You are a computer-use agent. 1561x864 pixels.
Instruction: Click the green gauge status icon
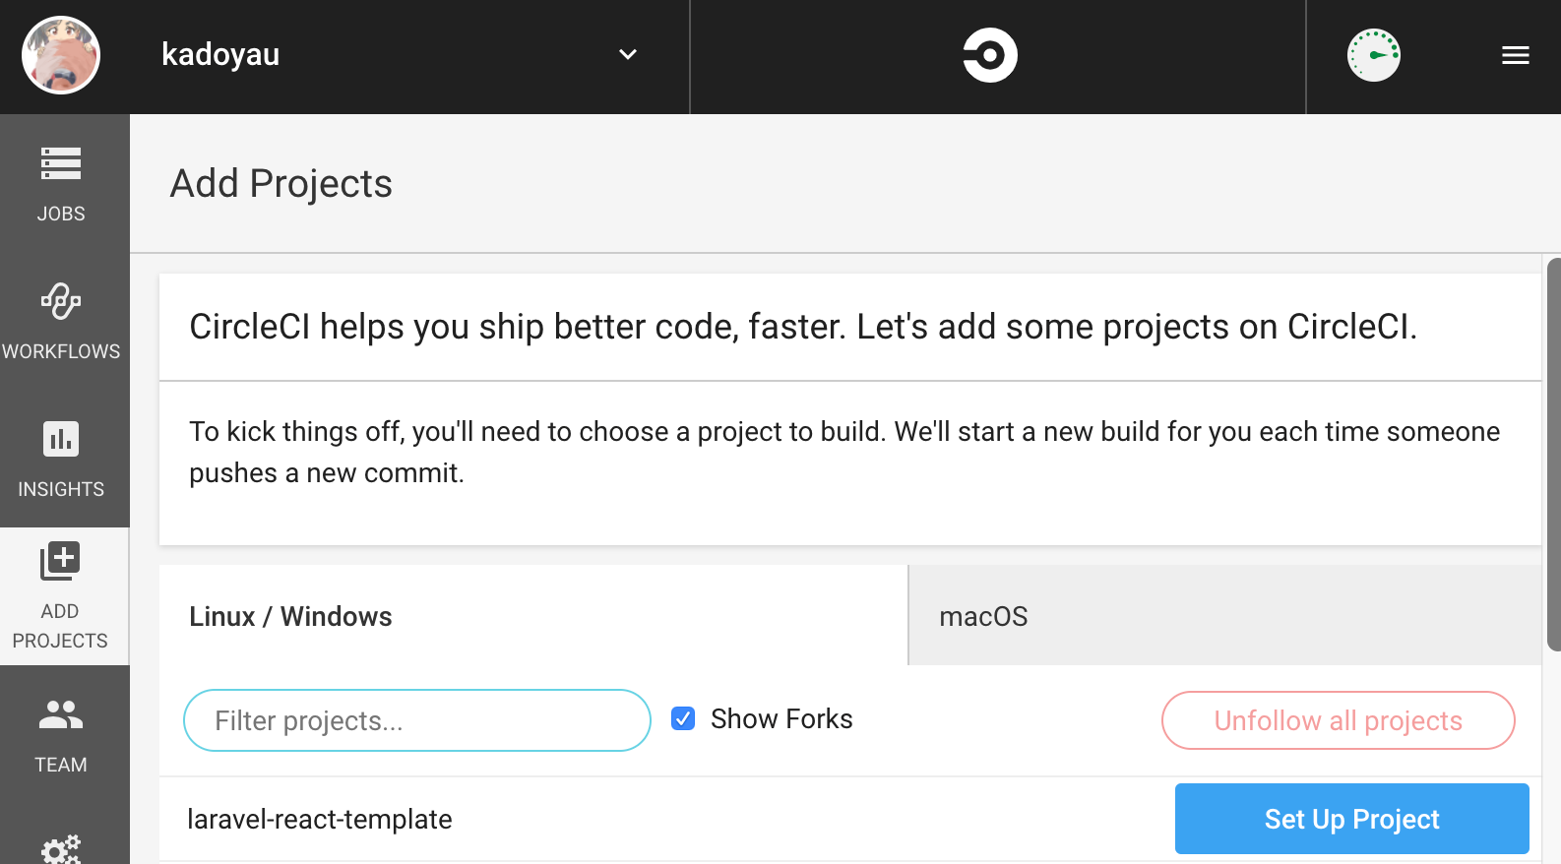point(1373,55)
